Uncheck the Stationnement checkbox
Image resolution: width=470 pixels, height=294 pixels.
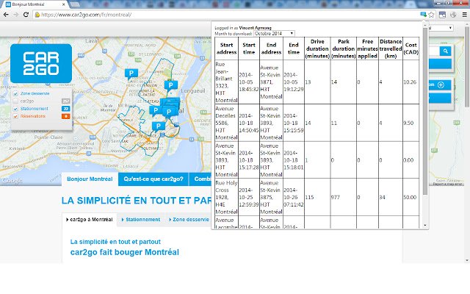pyautogui.click(x=15, y=109)
